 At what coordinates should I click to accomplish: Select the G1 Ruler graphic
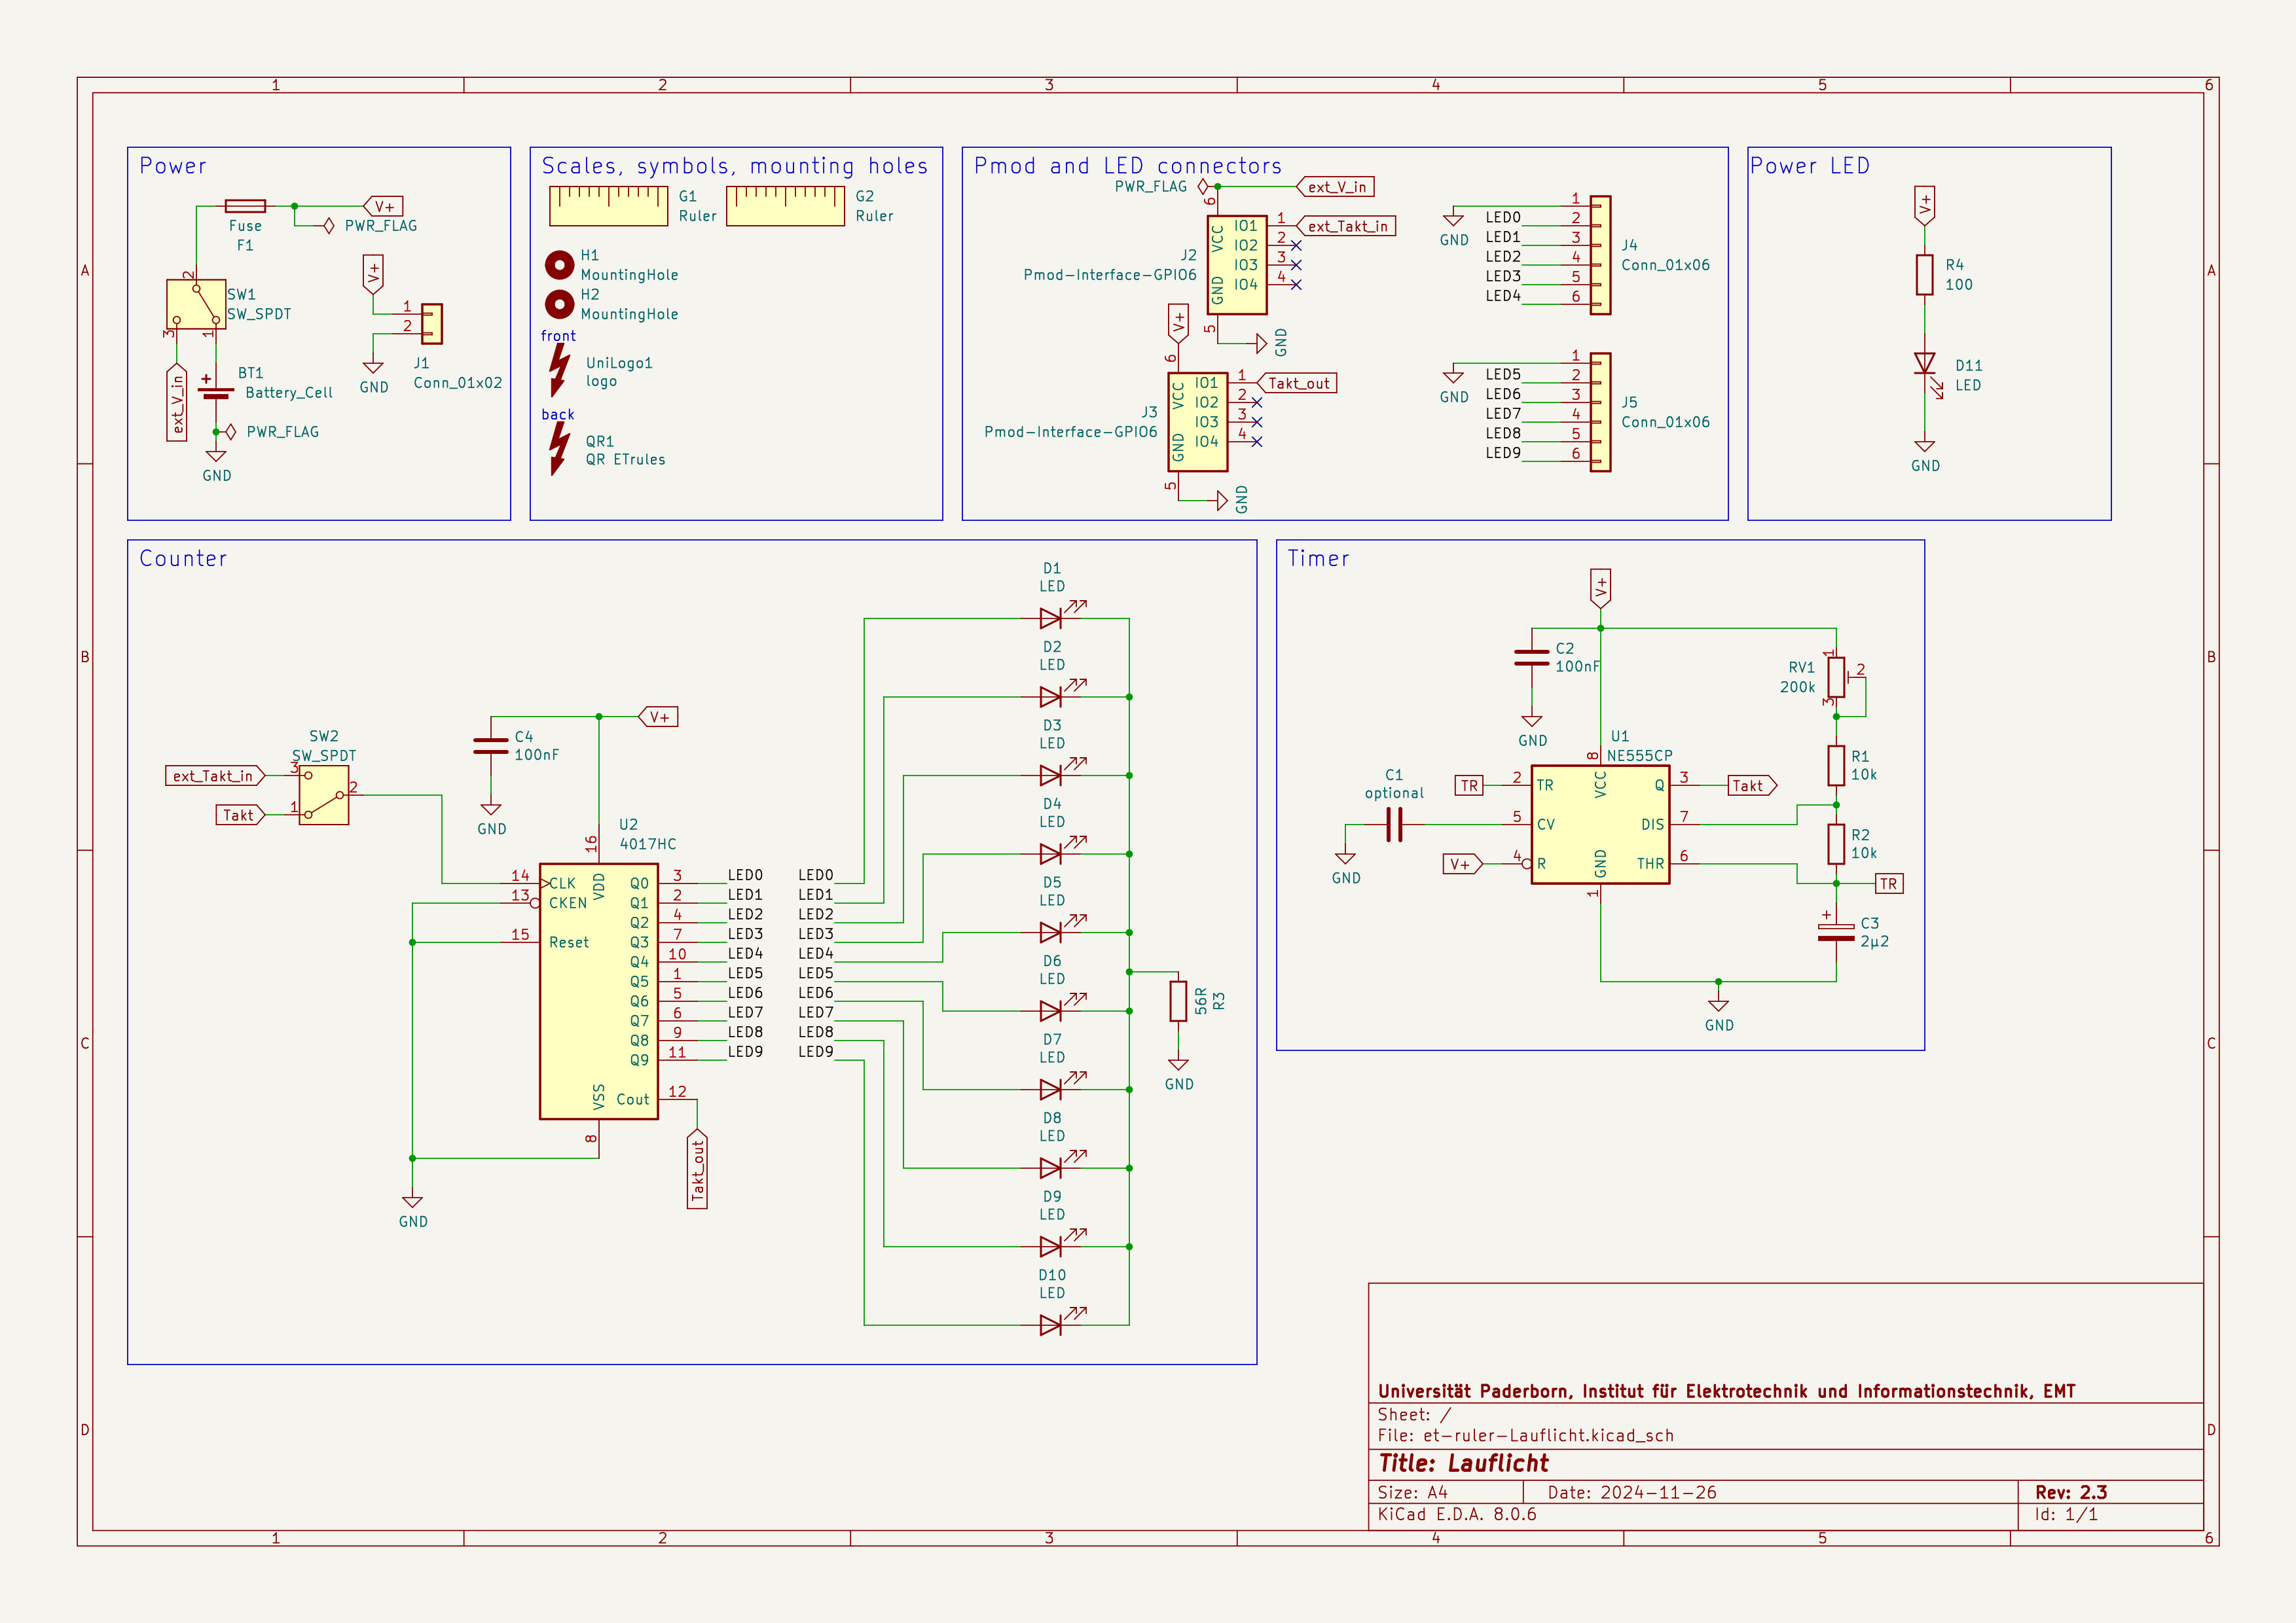[x=608, y=206]
